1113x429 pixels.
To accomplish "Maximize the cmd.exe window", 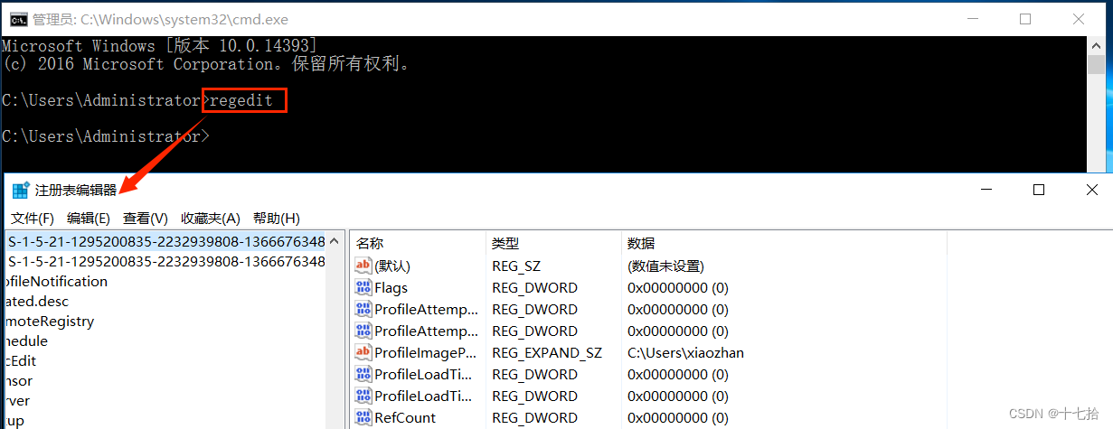I will 1025,18.
